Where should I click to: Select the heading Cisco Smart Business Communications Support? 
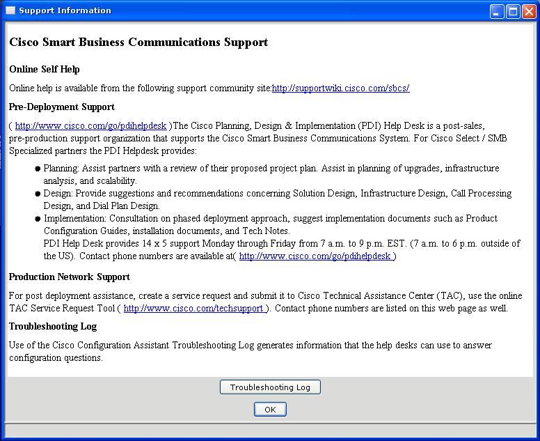pos(138,42)
